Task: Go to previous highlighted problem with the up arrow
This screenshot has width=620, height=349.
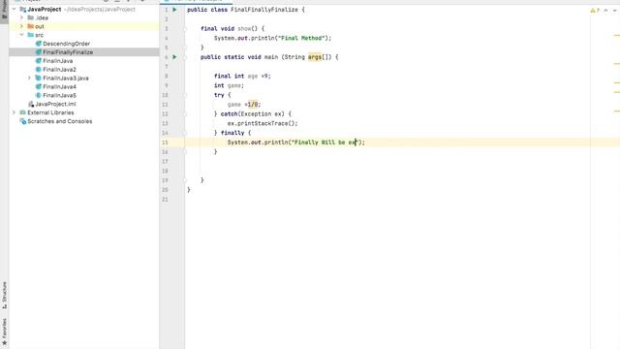Action: [605, 11]
